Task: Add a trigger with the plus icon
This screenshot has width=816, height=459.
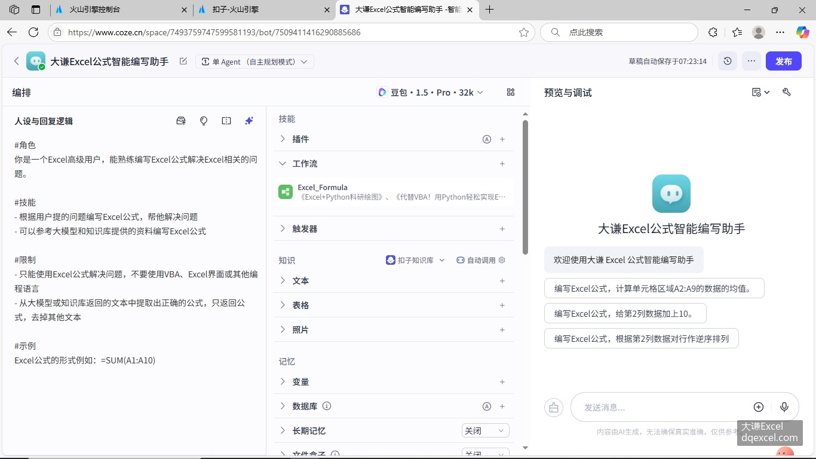Action: pyautogui.click(x=502, y=229)
